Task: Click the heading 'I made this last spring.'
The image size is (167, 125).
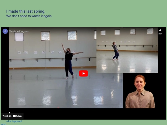Action: 26,11
